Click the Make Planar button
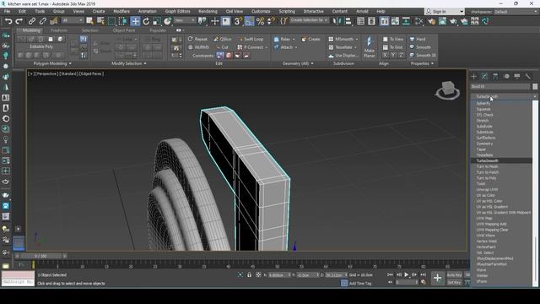The height and width of the screenshot is (304, 540). click(x=370, y=47)
